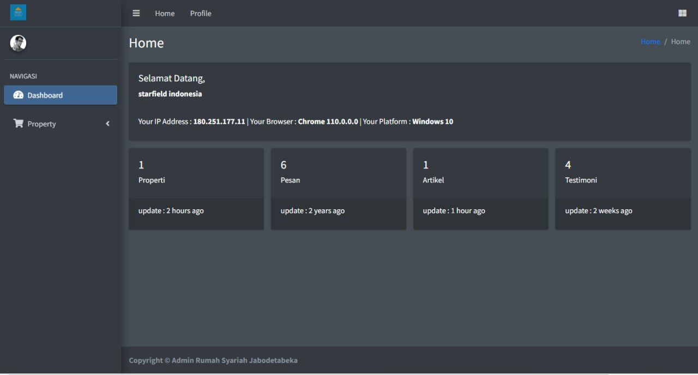Click the "update : 2 weeks ago" footer

[598, 211]
